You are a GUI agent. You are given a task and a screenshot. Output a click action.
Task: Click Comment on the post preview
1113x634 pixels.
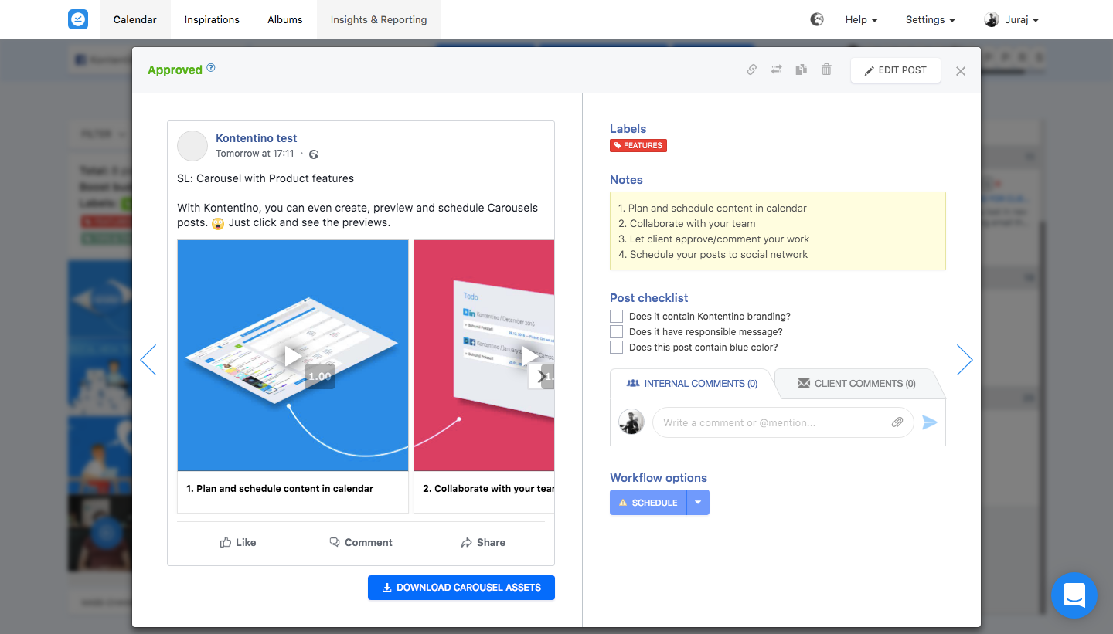pos(361,543)
